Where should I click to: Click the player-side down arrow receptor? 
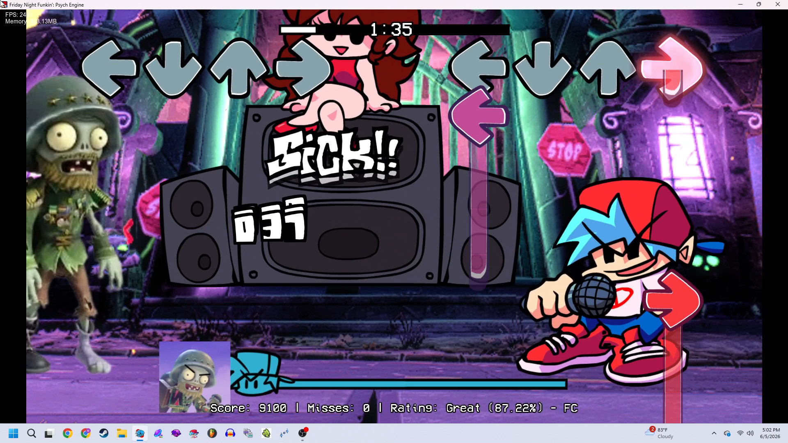coord(543,69)
